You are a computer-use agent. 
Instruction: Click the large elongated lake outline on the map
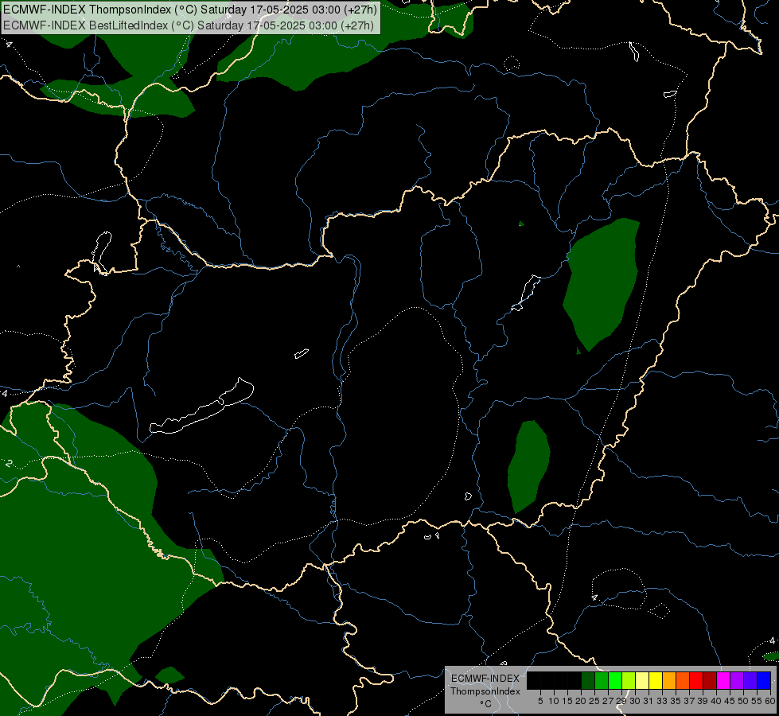pyautogui.click(x=202, y=407)
